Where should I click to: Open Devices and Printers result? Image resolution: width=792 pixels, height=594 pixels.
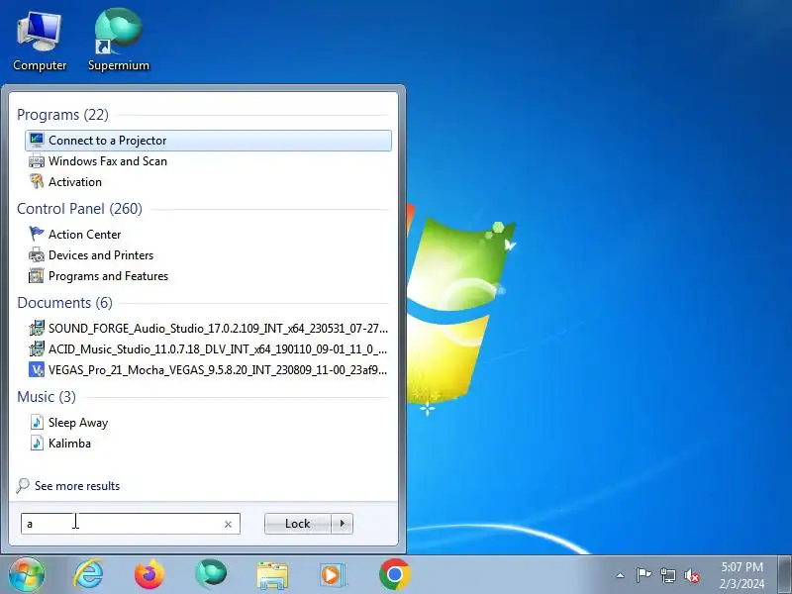208,255
